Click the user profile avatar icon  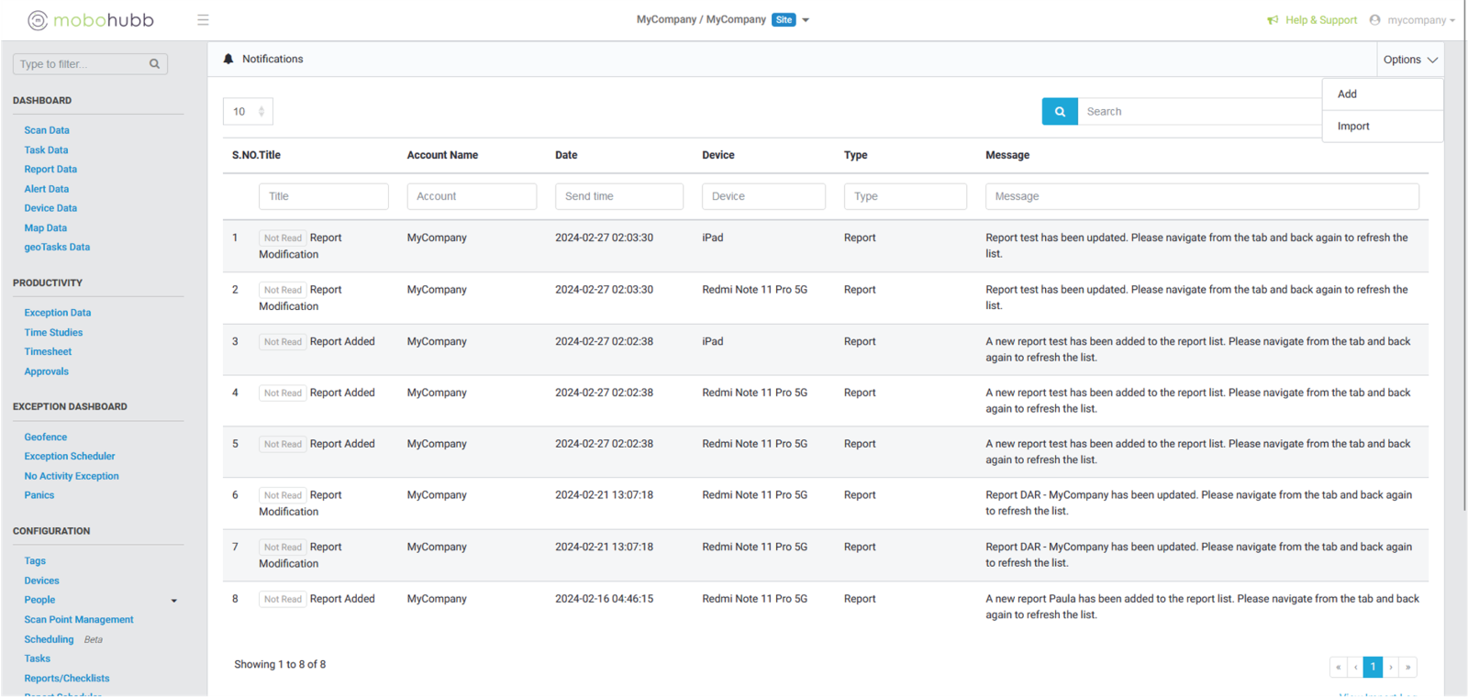tap(1374, 20)
